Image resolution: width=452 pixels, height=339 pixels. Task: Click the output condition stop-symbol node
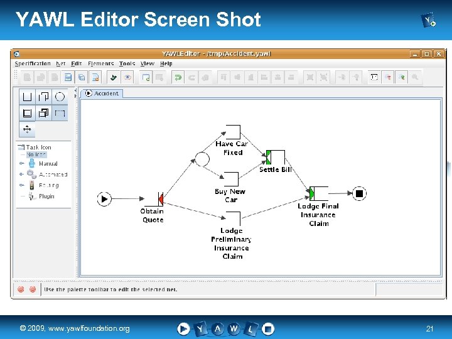coord(359,193)
